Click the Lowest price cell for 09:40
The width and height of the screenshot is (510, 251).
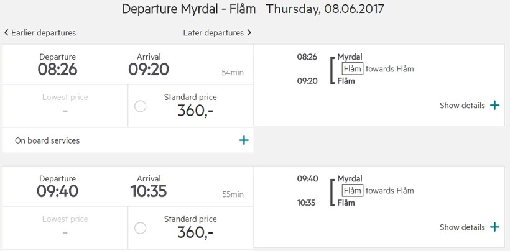click(65, 227)
